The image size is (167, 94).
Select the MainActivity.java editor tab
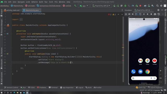[32, 10]
